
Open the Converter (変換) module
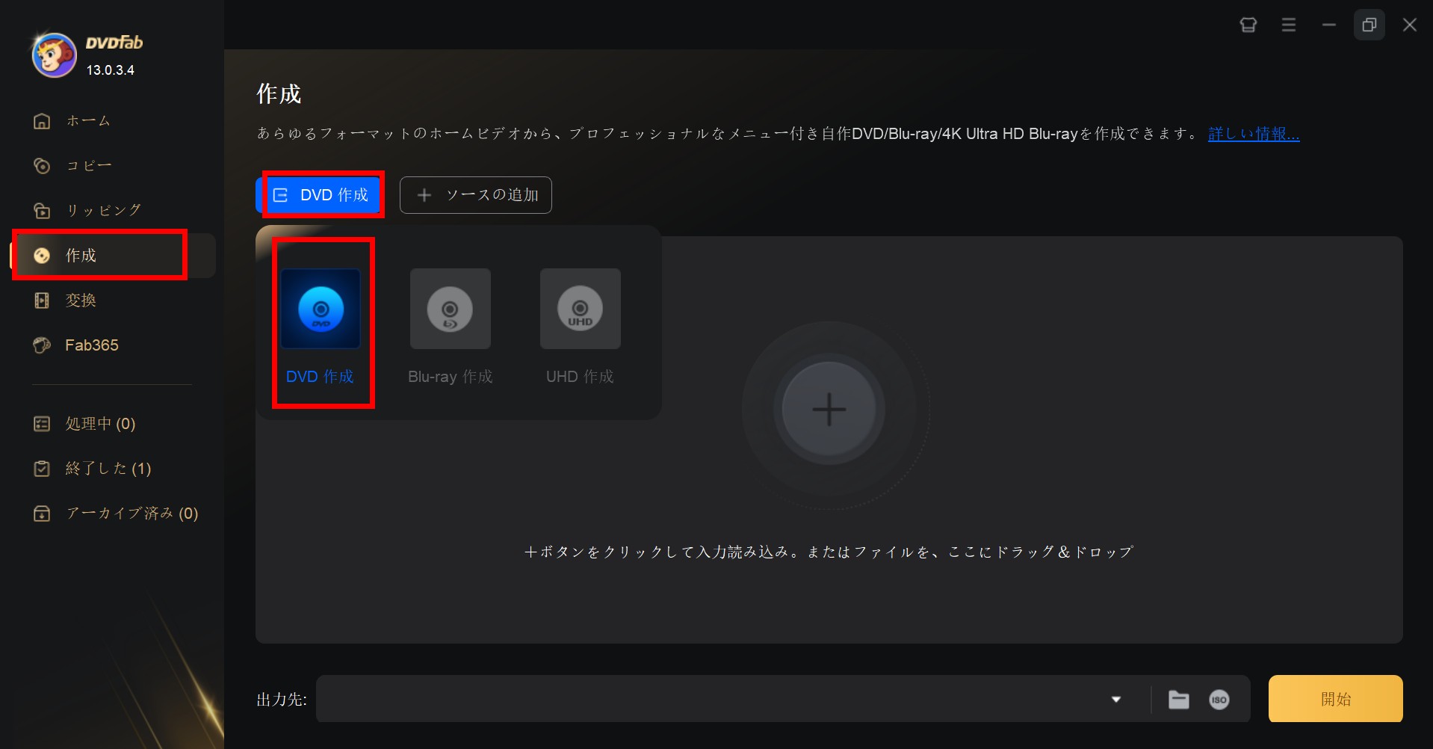point(81,300)
